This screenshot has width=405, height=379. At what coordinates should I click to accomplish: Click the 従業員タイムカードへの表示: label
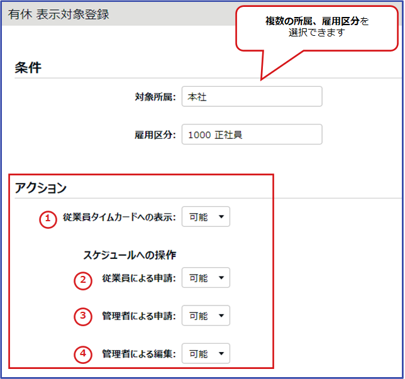(x=119, y=217)
